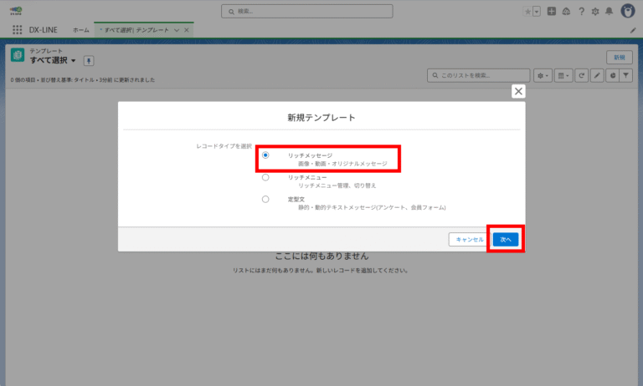Refresh the list with the reload icon
643x386 pixels.
[582, 75]
